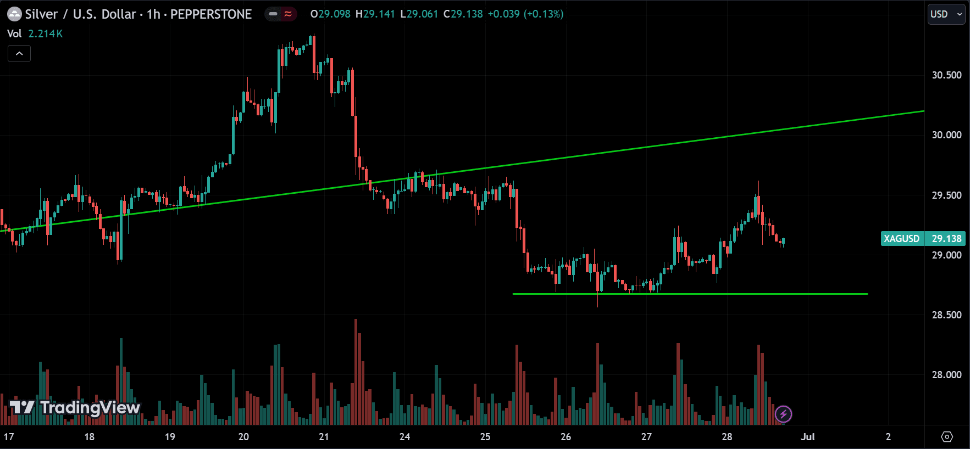Click the low value L29.061
This screenshot has height=449, width=970.
click(x=419, y=14)
